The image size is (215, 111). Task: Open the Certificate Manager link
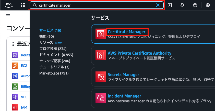[x=127, y=32]
